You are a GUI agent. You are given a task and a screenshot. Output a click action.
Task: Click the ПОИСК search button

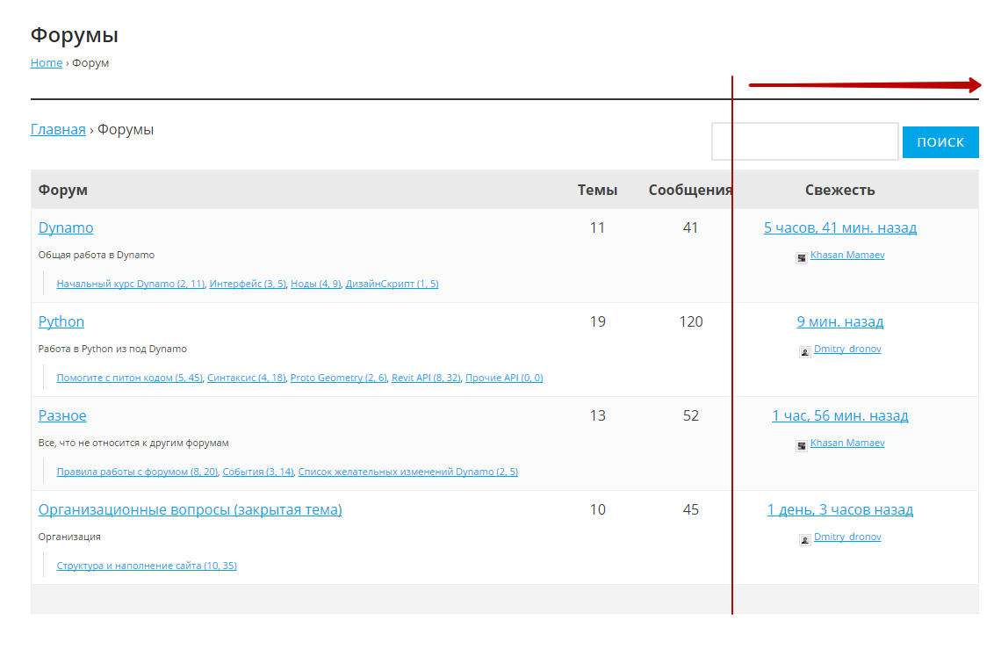coord(940,142)
